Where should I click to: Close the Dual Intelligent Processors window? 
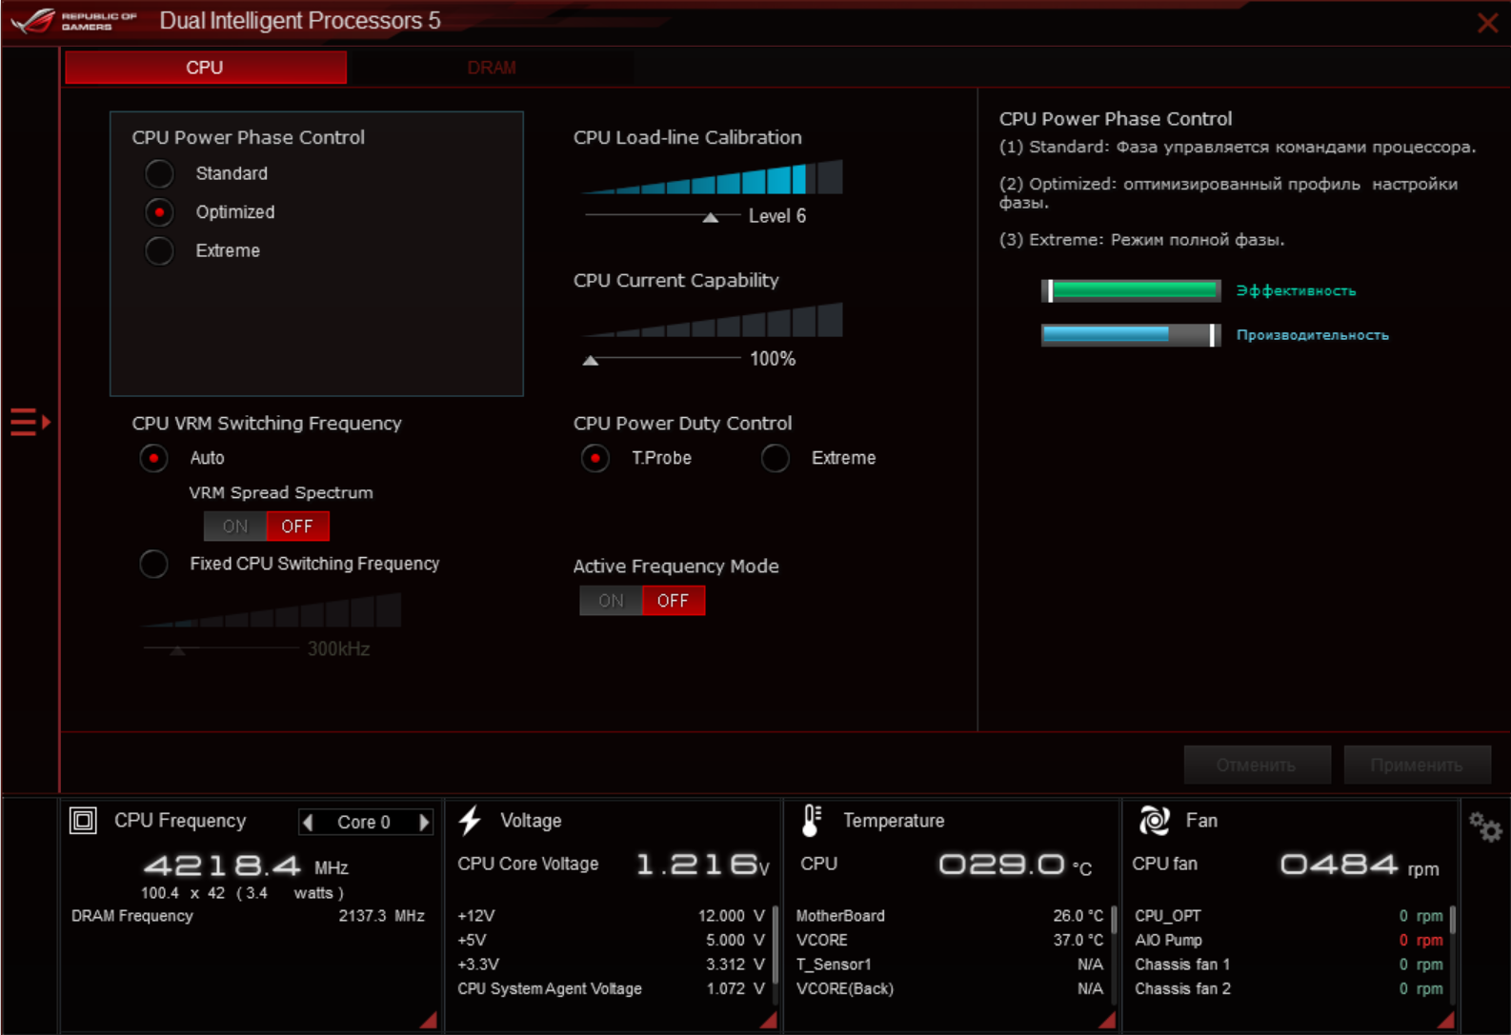1487,23
